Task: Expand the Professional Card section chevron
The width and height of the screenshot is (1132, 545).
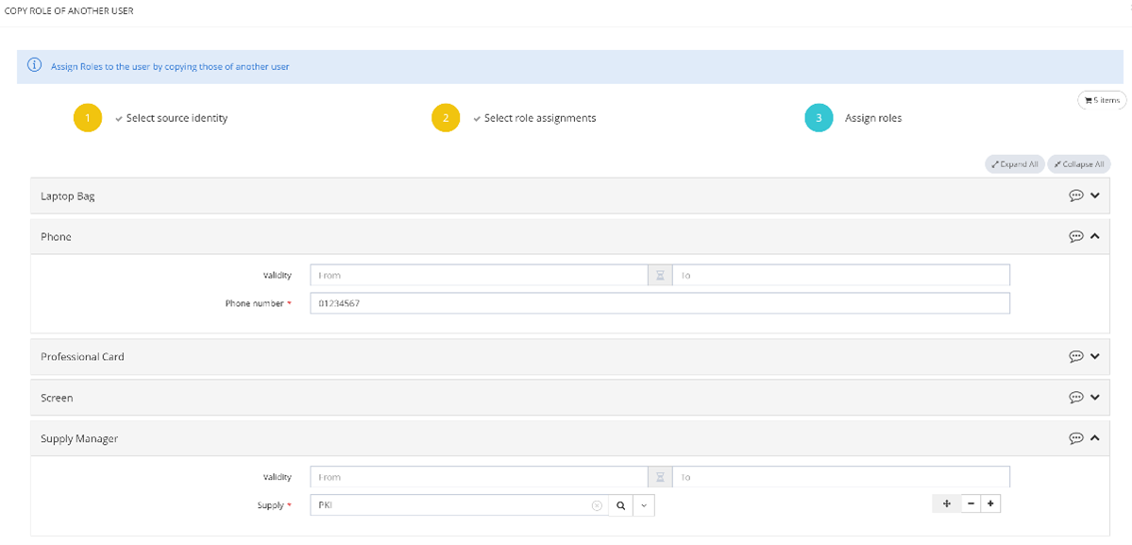Action: click(1094, 357)
